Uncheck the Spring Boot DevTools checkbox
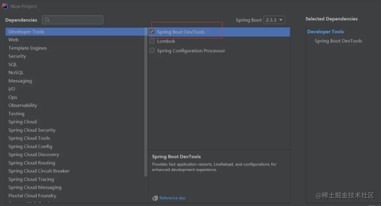 click(x=152, y=32)
